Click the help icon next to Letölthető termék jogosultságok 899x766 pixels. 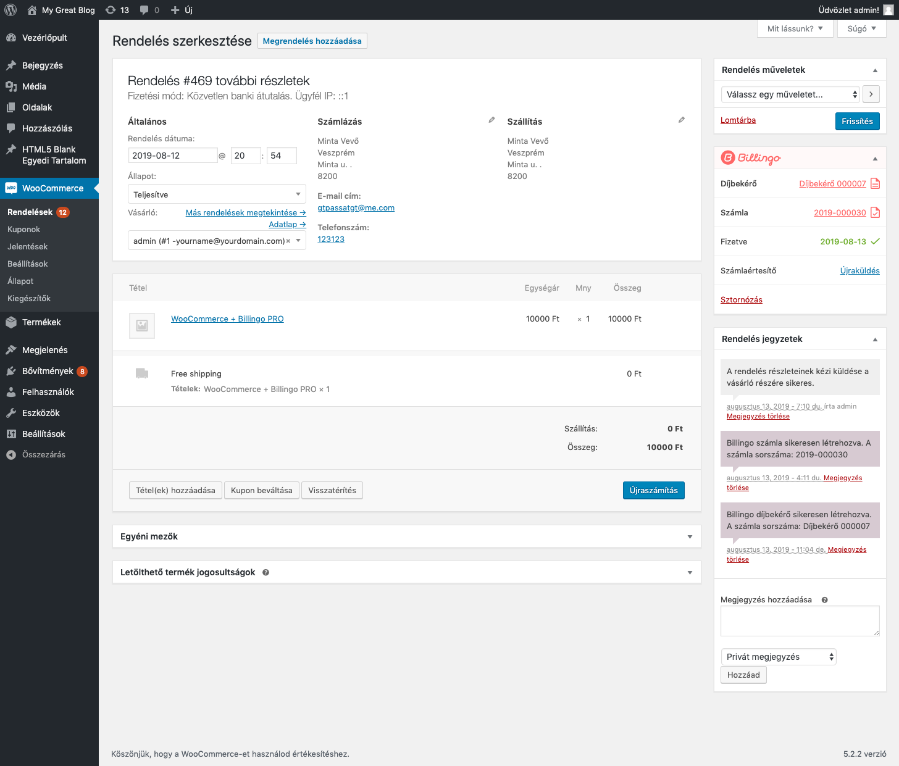(x=266, y=572)
